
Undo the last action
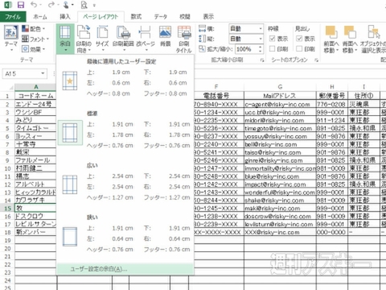click(x=34, y=5)
